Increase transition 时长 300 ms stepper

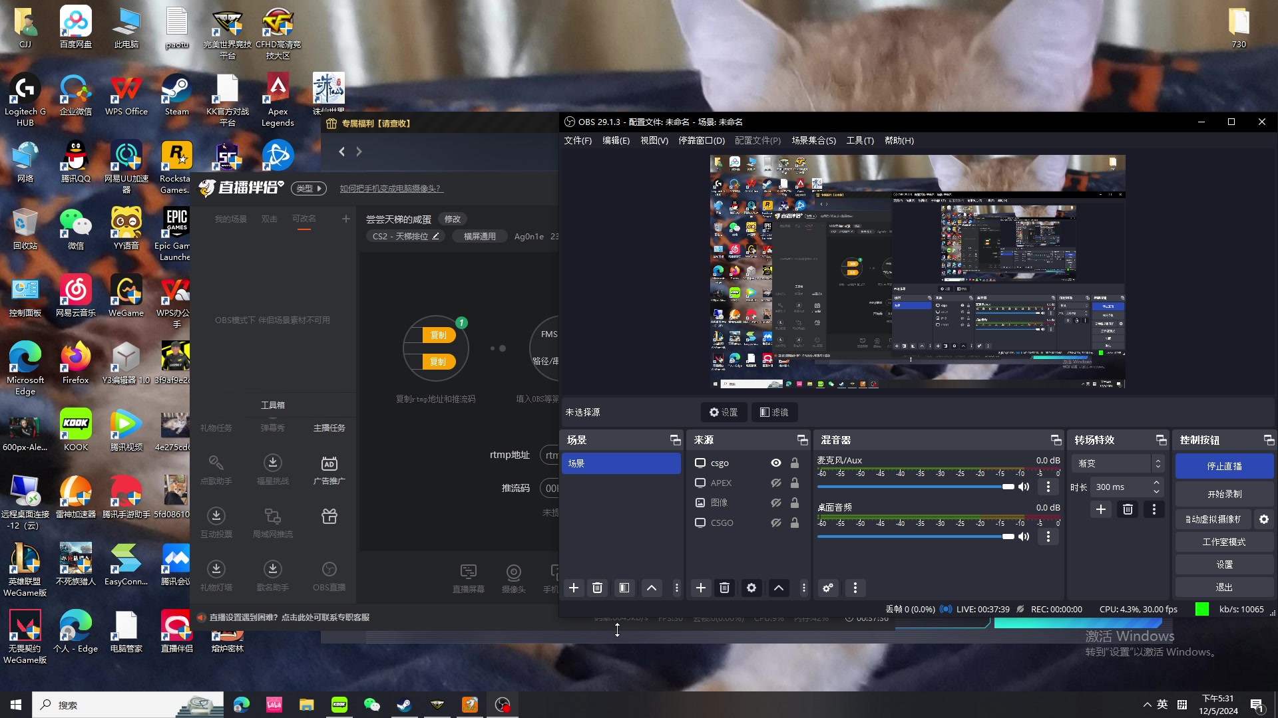click(x=1156, y=483)
